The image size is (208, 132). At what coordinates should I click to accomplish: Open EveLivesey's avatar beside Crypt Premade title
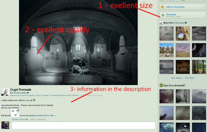(x=5, y=92)
